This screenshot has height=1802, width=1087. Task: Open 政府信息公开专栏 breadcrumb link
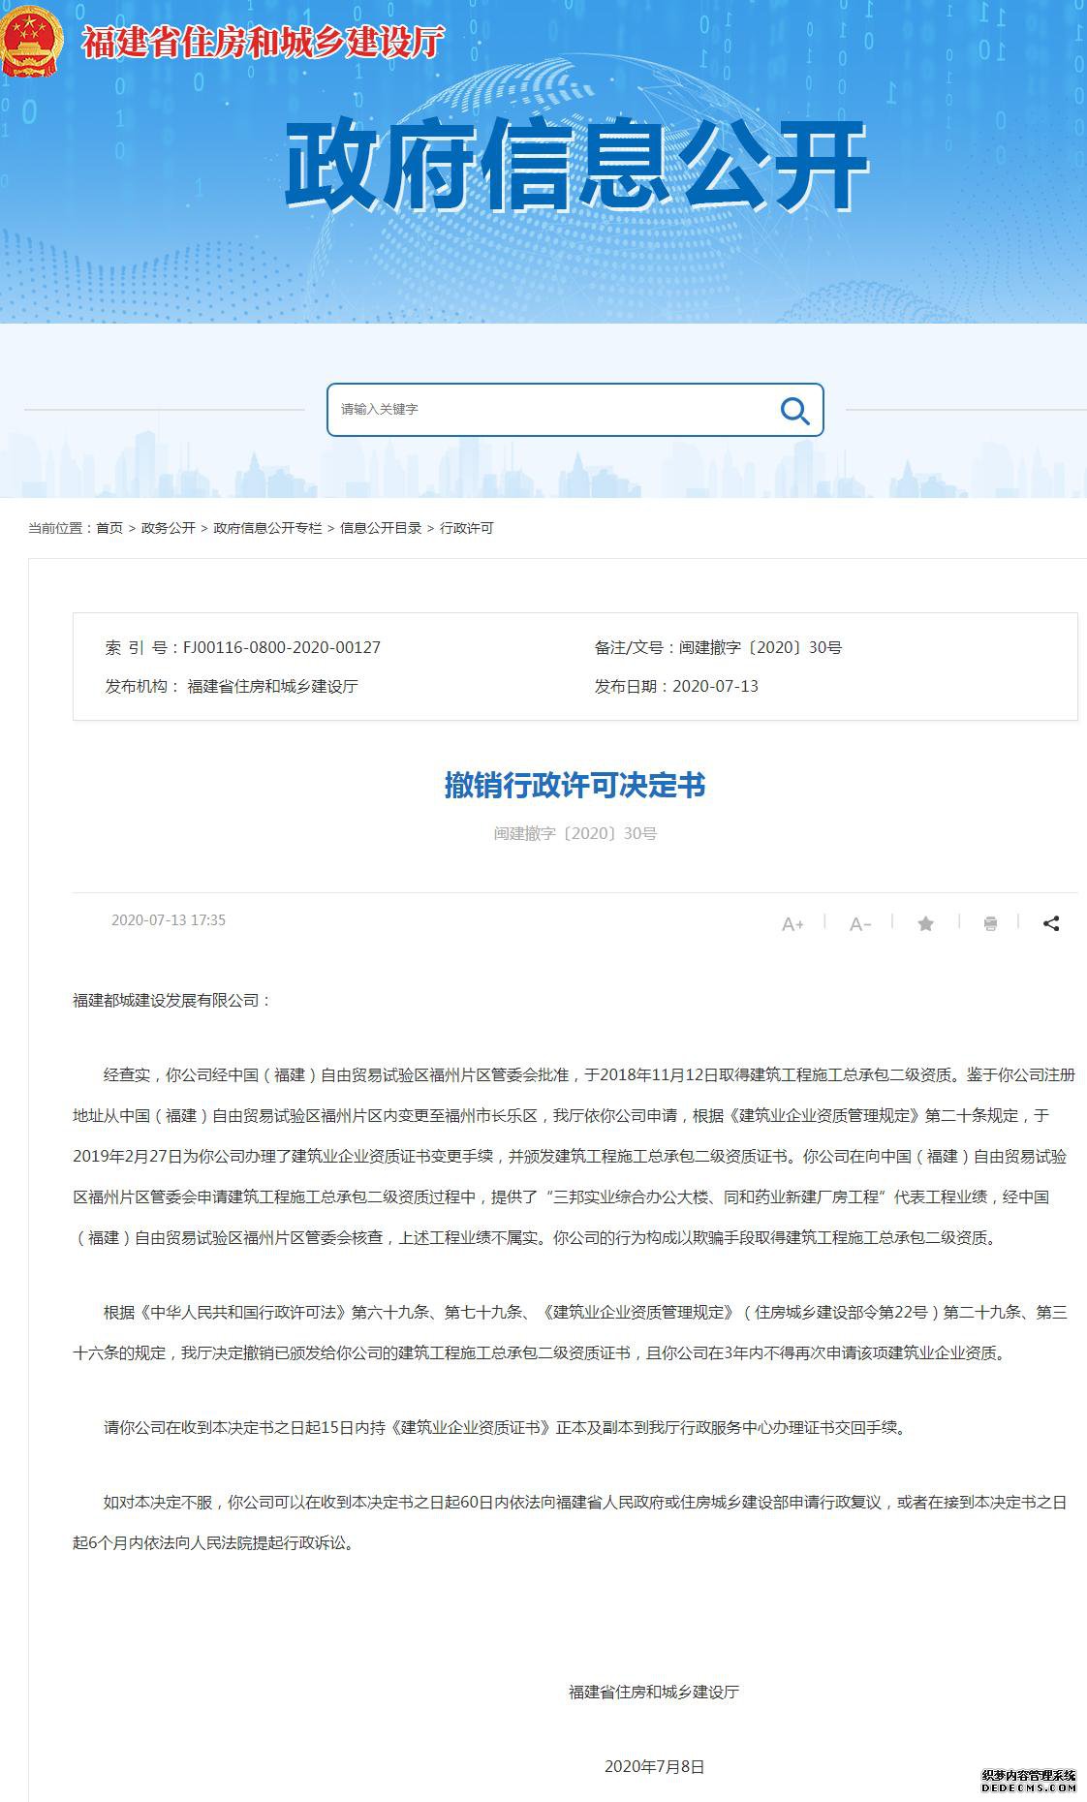[x=268, y=528]
